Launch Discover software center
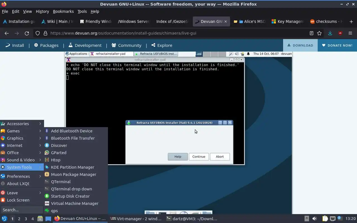 click(x=76, y=145)
